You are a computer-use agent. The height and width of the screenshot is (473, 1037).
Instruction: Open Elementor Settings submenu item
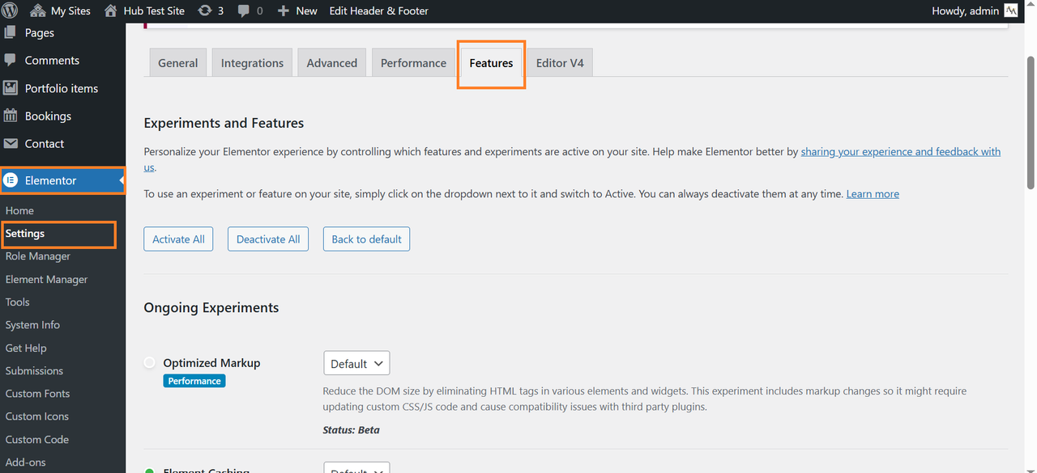pyautogui.click(x=25, y=234)
